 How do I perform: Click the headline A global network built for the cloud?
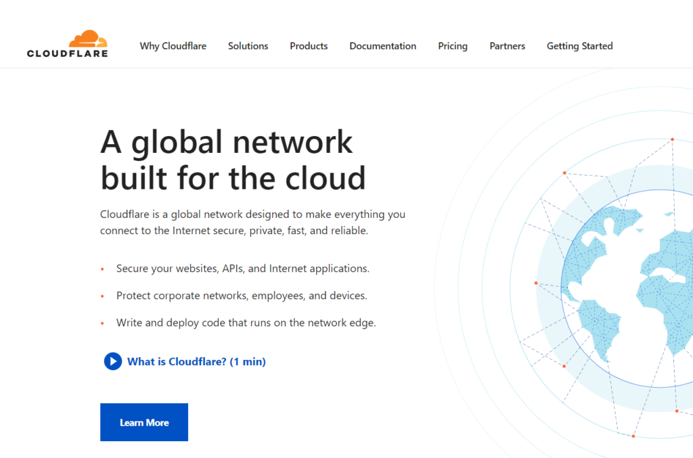(233, 160)
